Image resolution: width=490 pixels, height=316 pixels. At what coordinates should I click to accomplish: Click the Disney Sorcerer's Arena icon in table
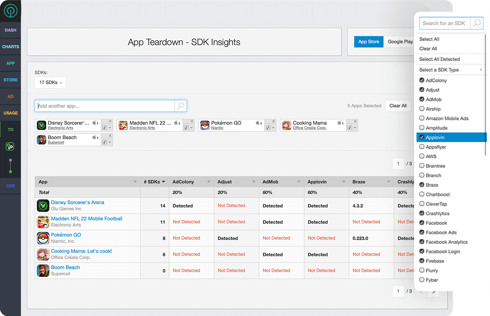[x=43, y=206]
